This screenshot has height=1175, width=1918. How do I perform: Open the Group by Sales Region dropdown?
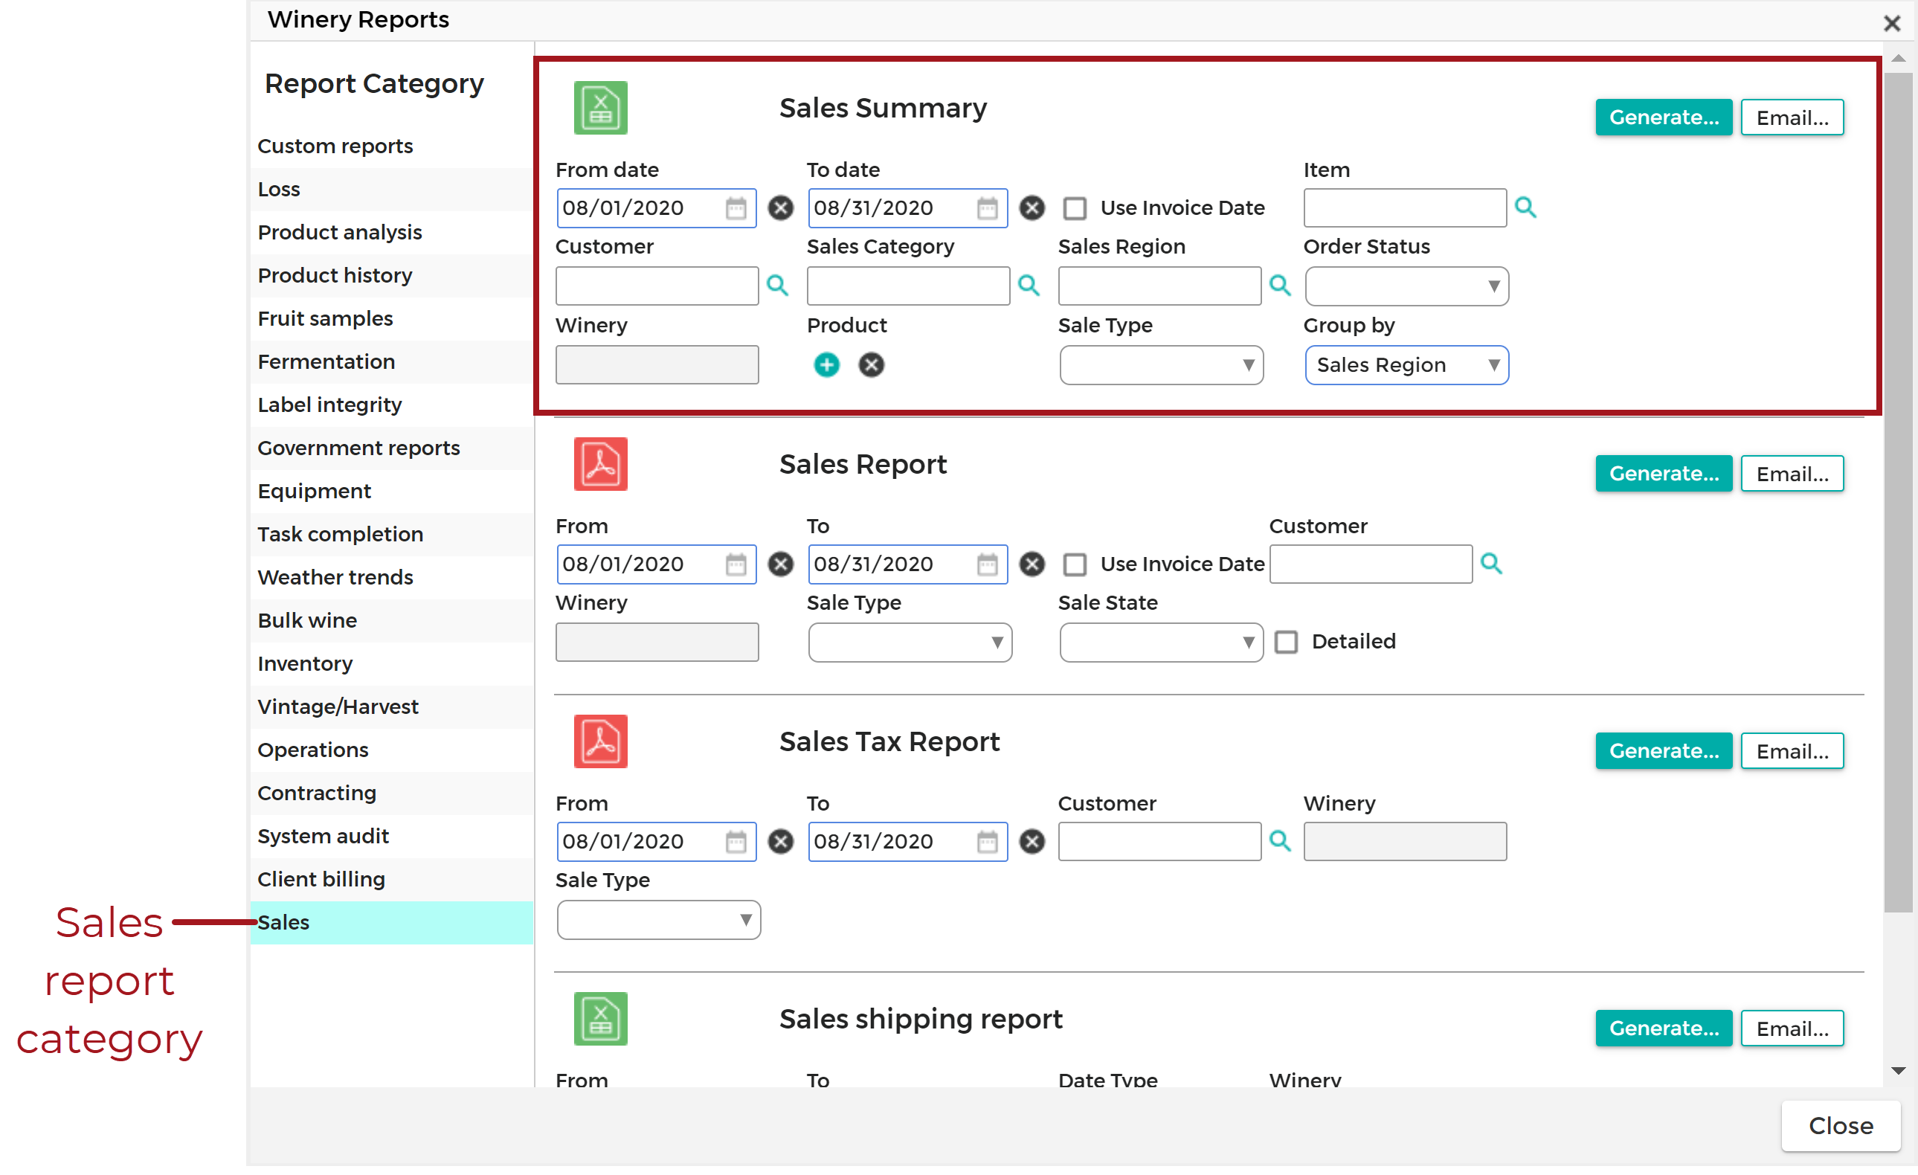[x=1406, y=365]
